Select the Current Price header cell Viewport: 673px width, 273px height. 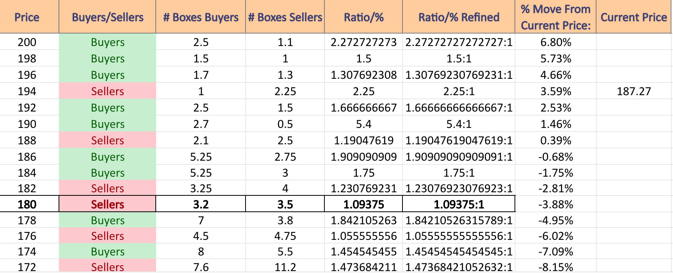[634, 17]
